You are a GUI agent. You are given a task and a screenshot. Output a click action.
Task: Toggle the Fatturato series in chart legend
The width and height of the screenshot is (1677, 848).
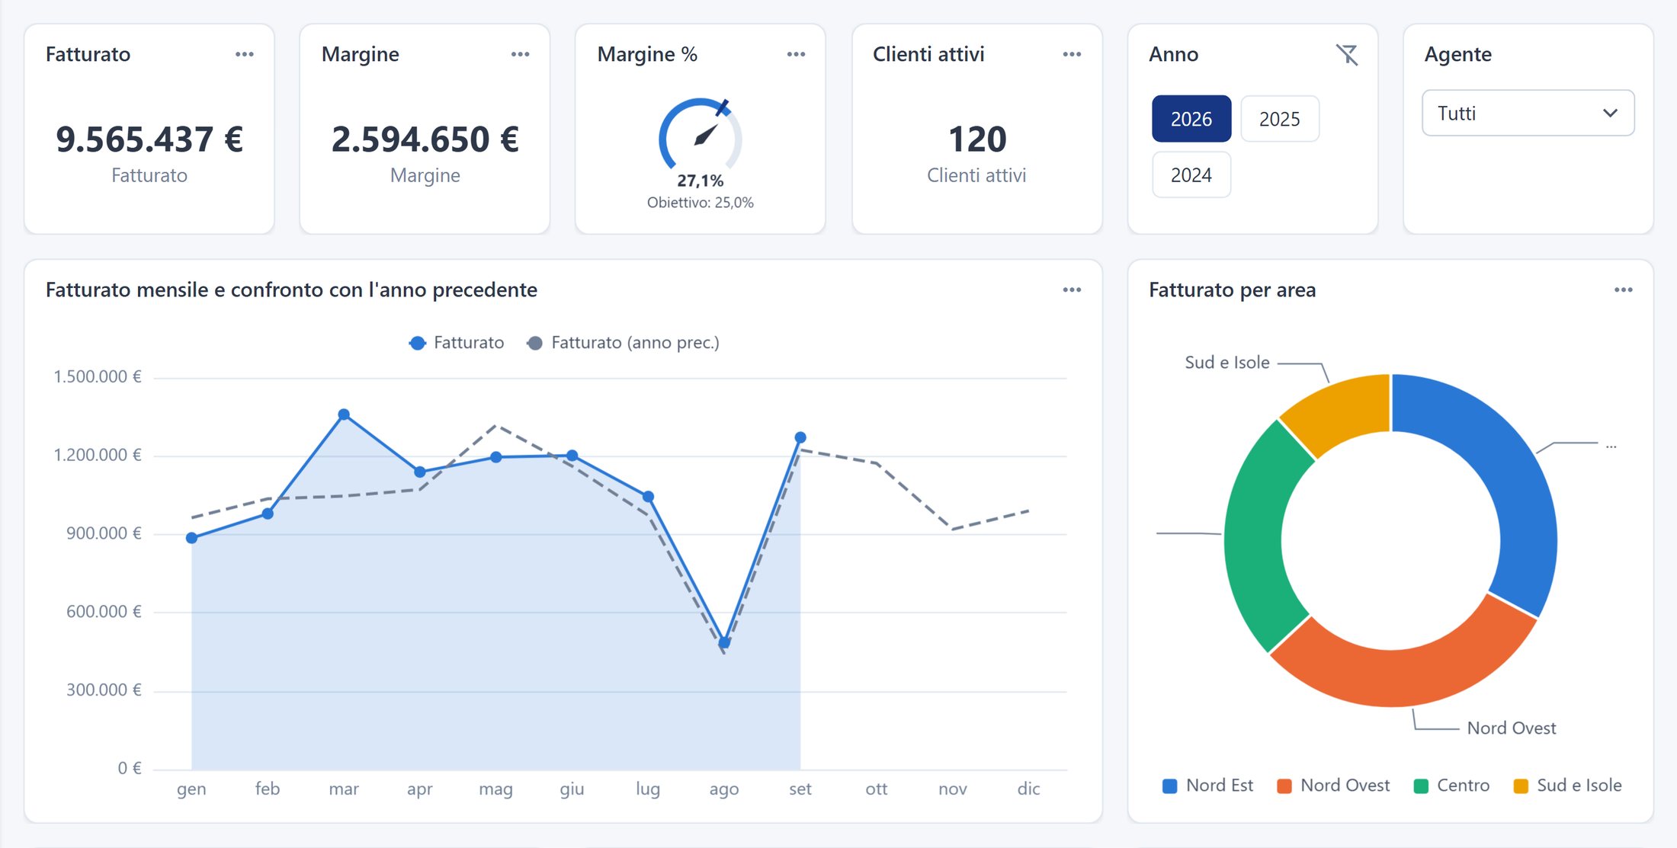pyautogui.click(x=457, y=343)
